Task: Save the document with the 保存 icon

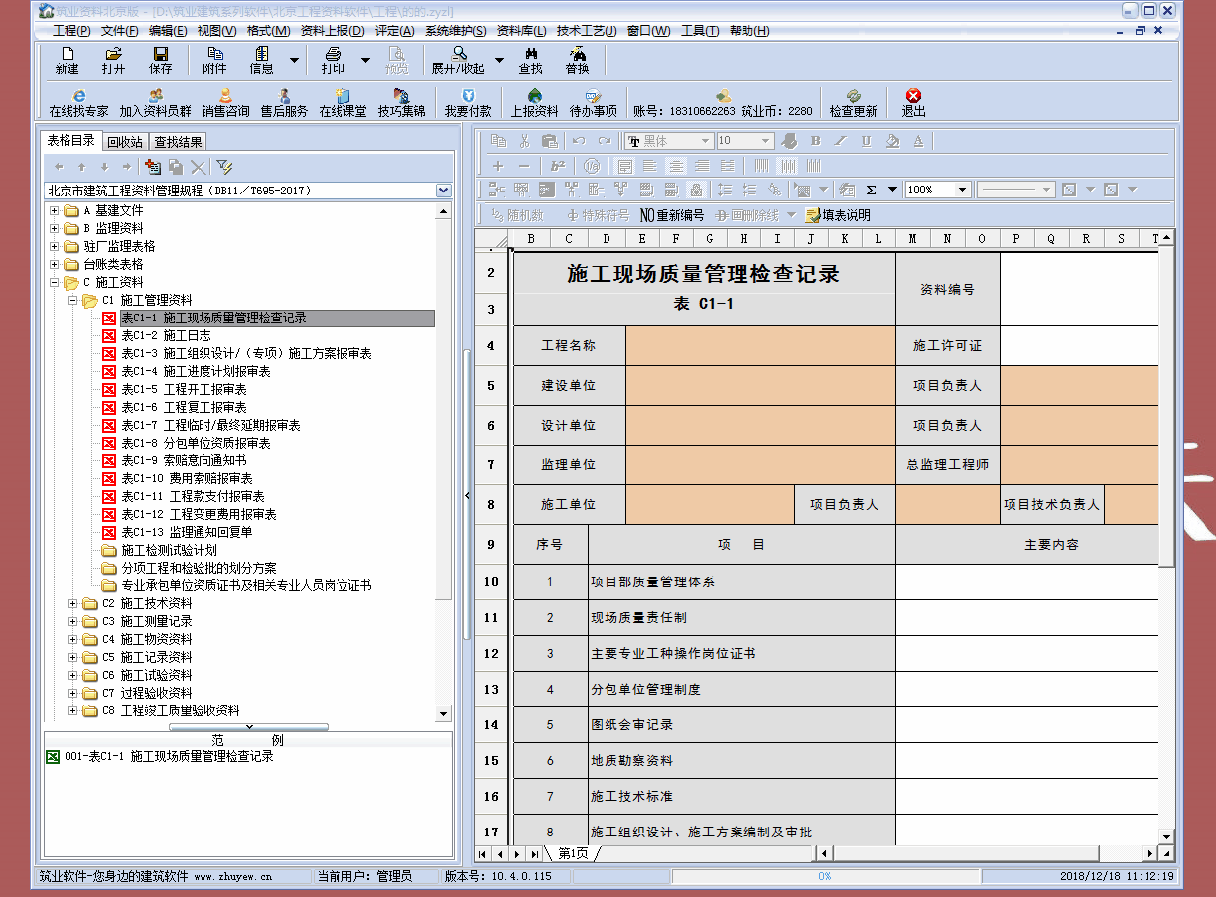Action: (160, 61)
